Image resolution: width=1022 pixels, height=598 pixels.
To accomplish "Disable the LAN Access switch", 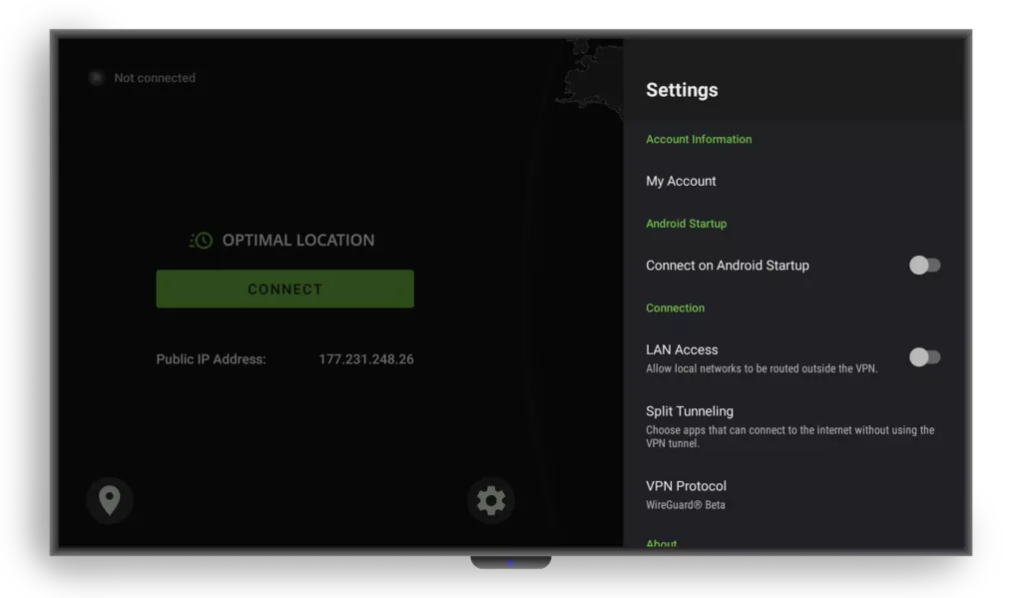I will tap(924, 356).
